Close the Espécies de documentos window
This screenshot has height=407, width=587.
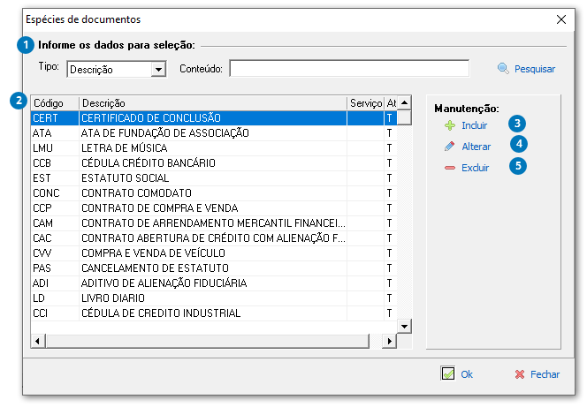click(561, 19)
